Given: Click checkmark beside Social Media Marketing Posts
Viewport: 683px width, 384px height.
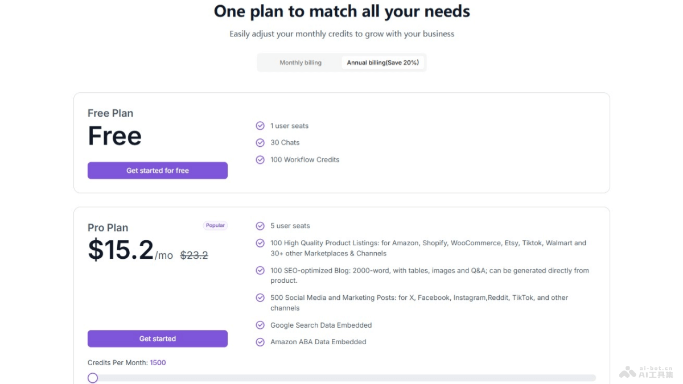Looking at the screenshot, I should point(260,298).
